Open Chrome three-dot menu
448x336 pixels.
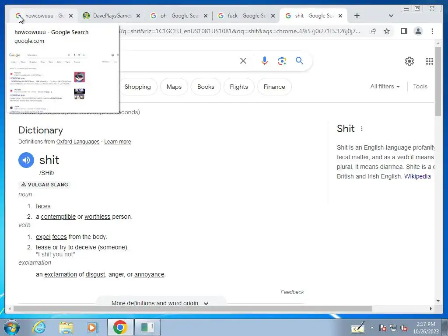[432, 31]
